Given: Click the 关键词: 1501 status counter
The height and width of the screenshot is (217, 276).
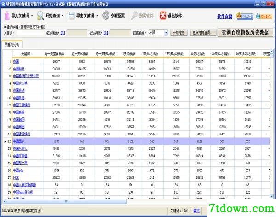Looking at the screenshot, I should 179,211.
